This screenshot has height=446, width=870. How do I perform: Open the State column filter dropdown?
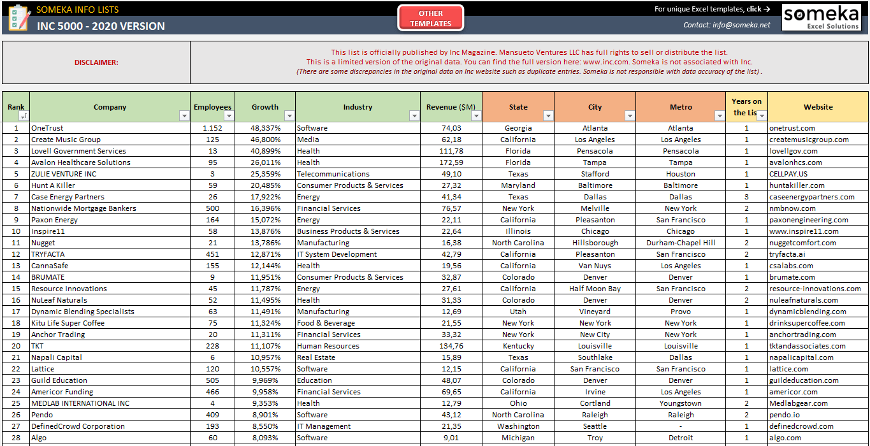pos(548,116)
